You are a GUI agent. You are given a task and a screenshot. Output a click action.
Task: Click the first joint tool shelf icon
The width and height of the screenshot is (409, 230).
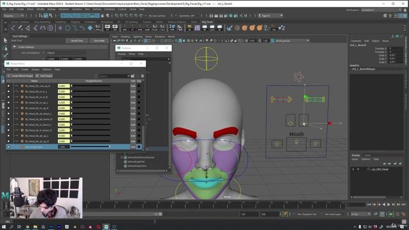click(13, 28)
